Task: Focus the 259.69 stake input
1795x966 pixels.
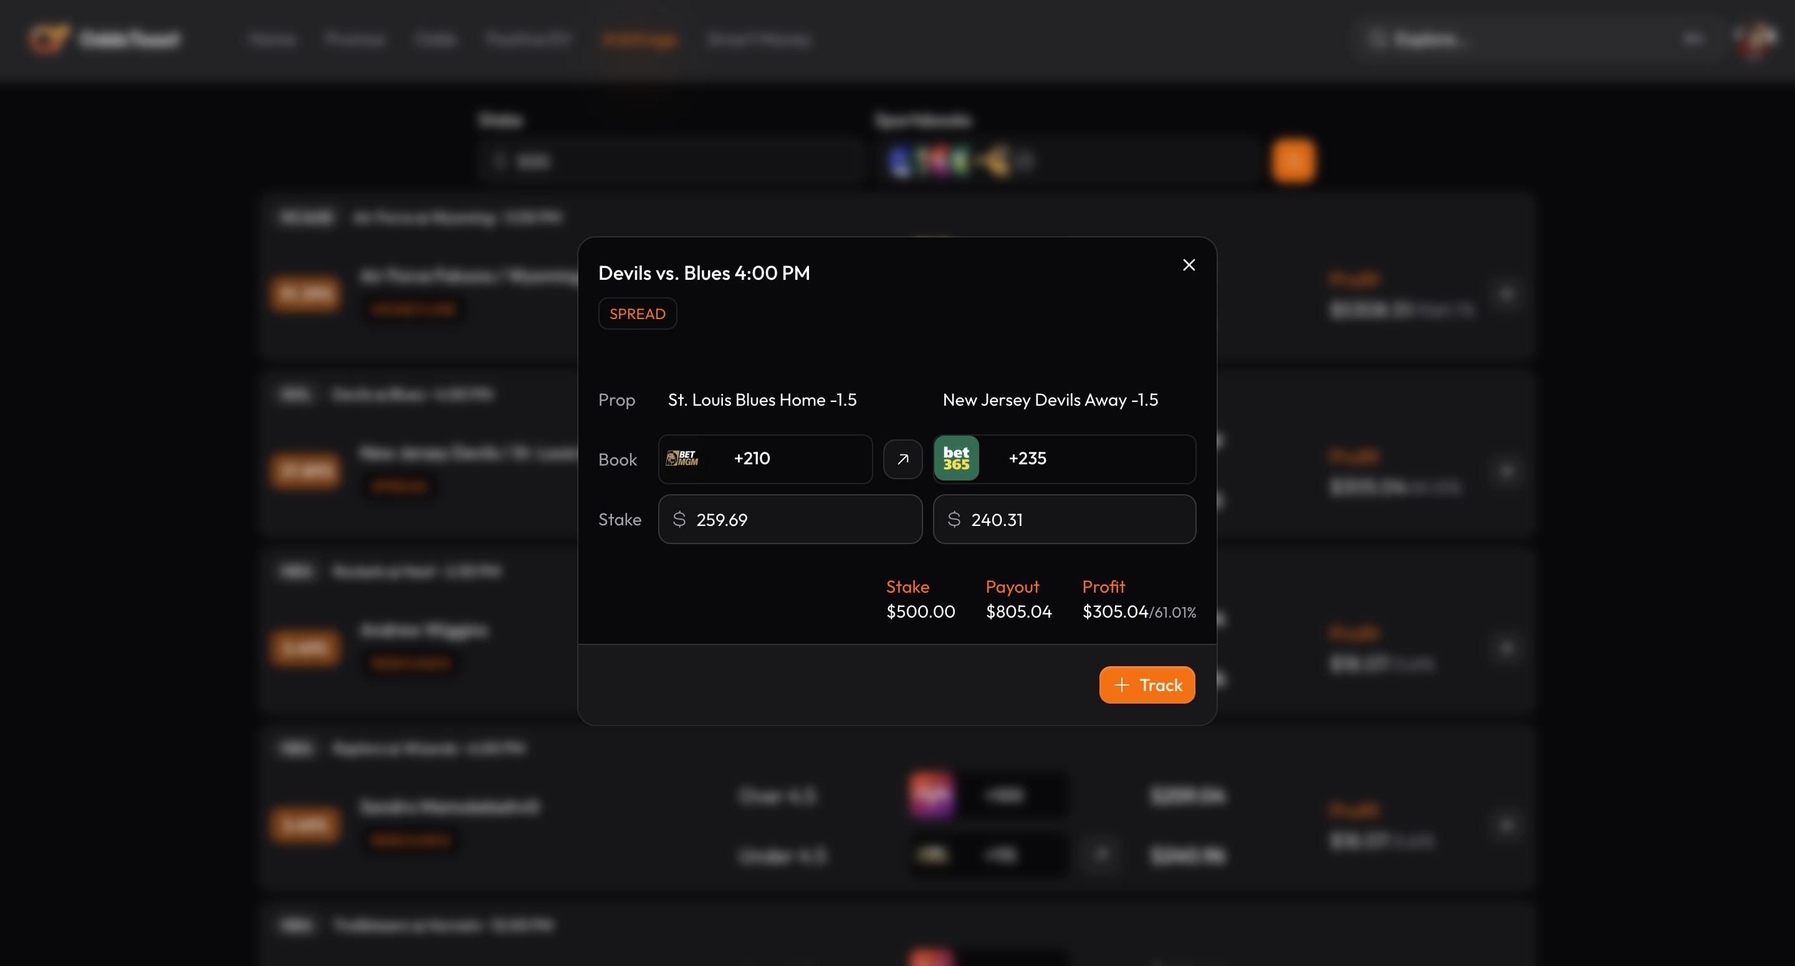Action: click(802, 519)
